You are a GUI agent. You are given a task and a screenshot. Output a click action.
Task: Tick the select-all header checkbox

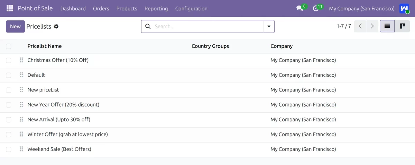(9, 46)
